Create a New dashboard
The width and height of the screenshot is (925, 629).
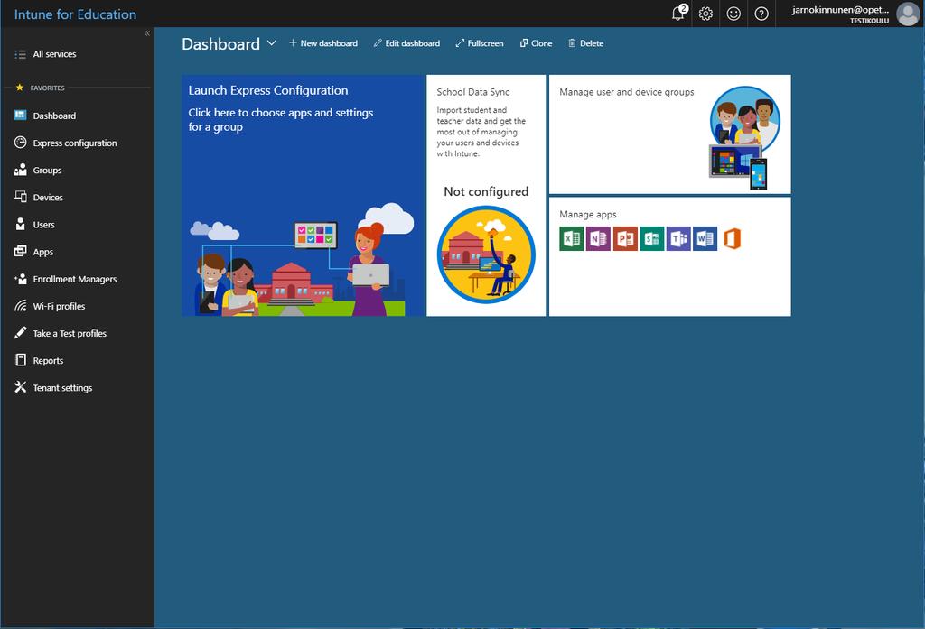click(x=322, y=43)
